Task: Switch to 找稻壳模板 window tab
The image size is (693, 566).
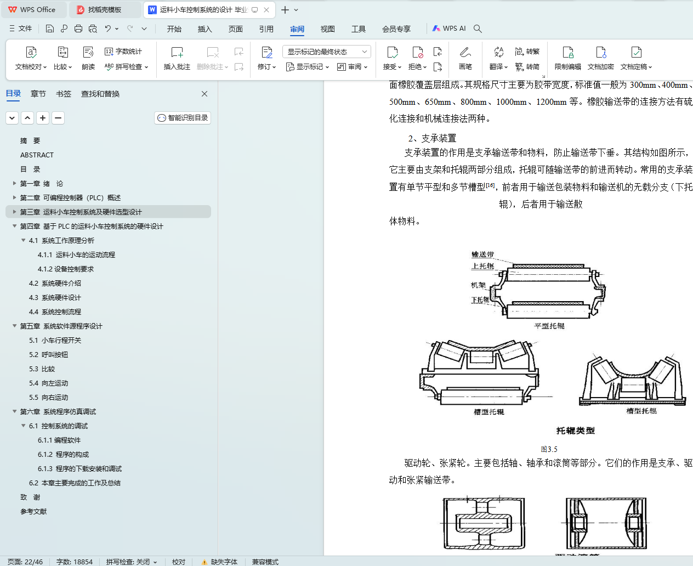Action: point(105,9)
